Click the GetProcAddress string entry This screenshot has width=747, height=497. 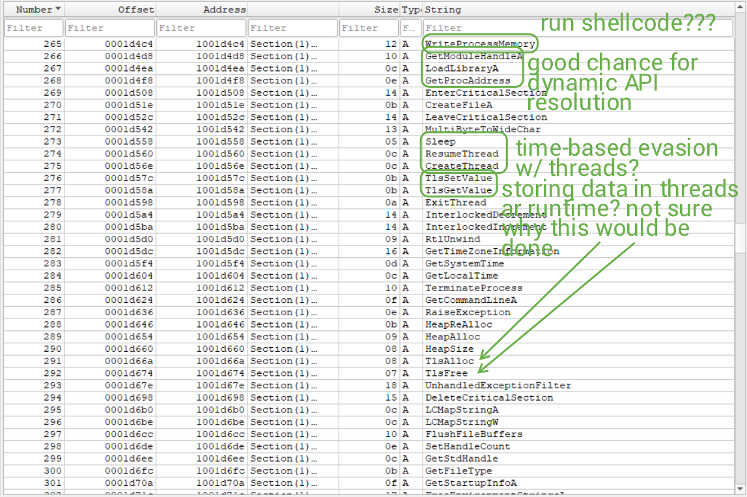tap(468, 81)
